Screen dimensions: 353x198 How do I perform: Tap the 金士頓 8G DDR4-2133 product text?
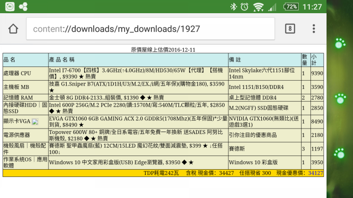tap(106, 98)
